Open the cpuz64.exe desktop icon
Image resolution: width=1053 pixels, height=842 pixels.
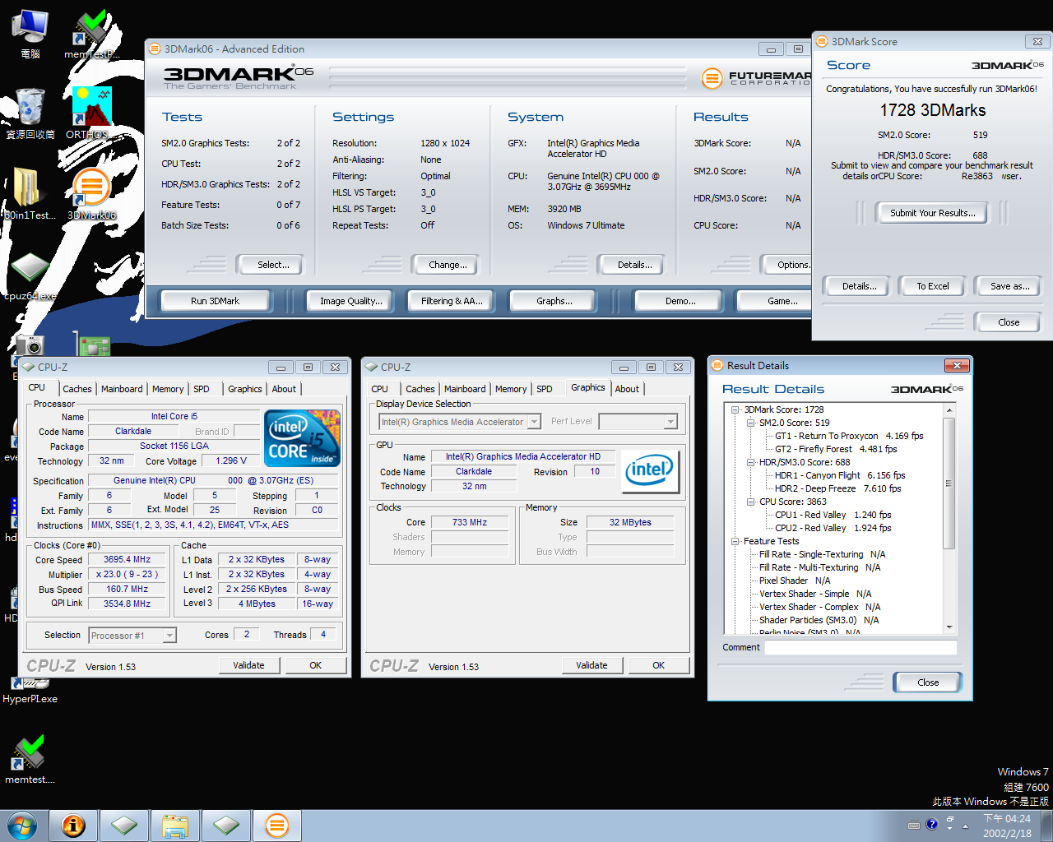tap(30, 276)
